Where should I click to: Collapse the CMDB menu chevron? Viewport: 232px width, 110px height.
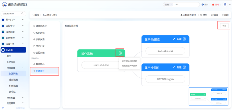click(x=23, y=50)
